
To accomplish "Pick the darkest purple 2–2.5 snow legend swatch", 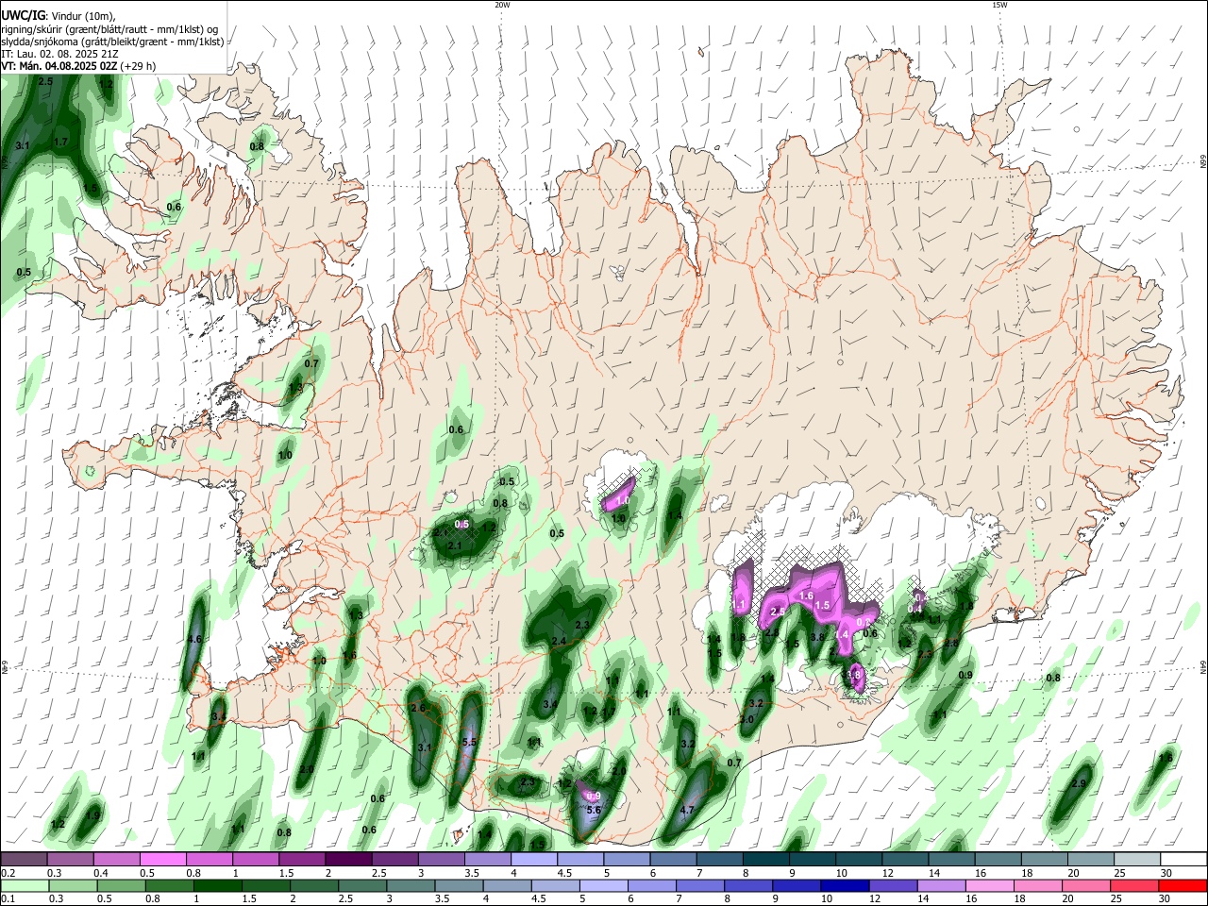I will 348,859.
